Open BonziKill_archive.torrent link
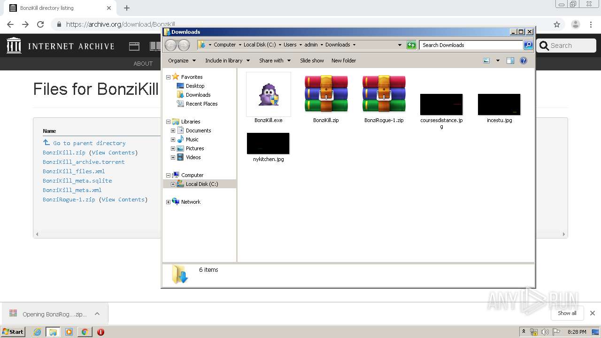601x338 pixels. 84,162
